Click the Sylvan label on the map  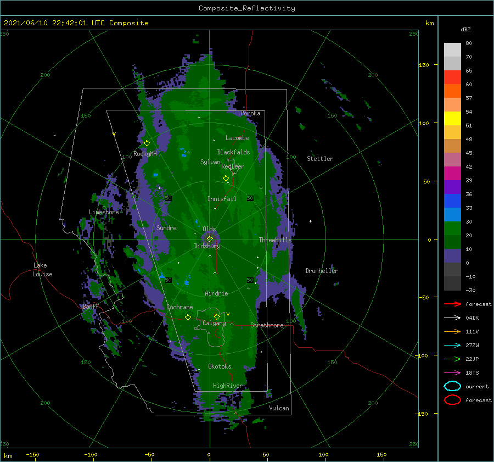pos(210,162)
